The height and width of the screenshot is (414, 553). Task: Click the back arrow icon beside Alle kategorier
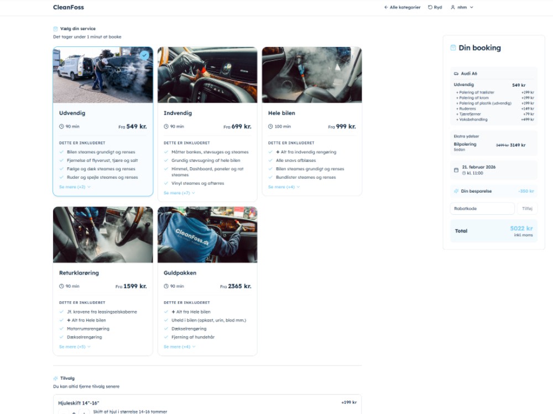click(x=386, y=7)
